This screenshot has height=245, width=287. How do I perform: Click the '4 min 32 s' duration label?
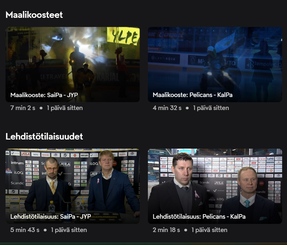click(167, 108)
